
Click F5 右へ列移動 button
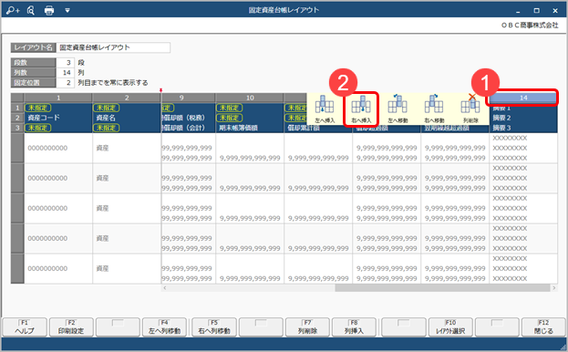[214, 327]
